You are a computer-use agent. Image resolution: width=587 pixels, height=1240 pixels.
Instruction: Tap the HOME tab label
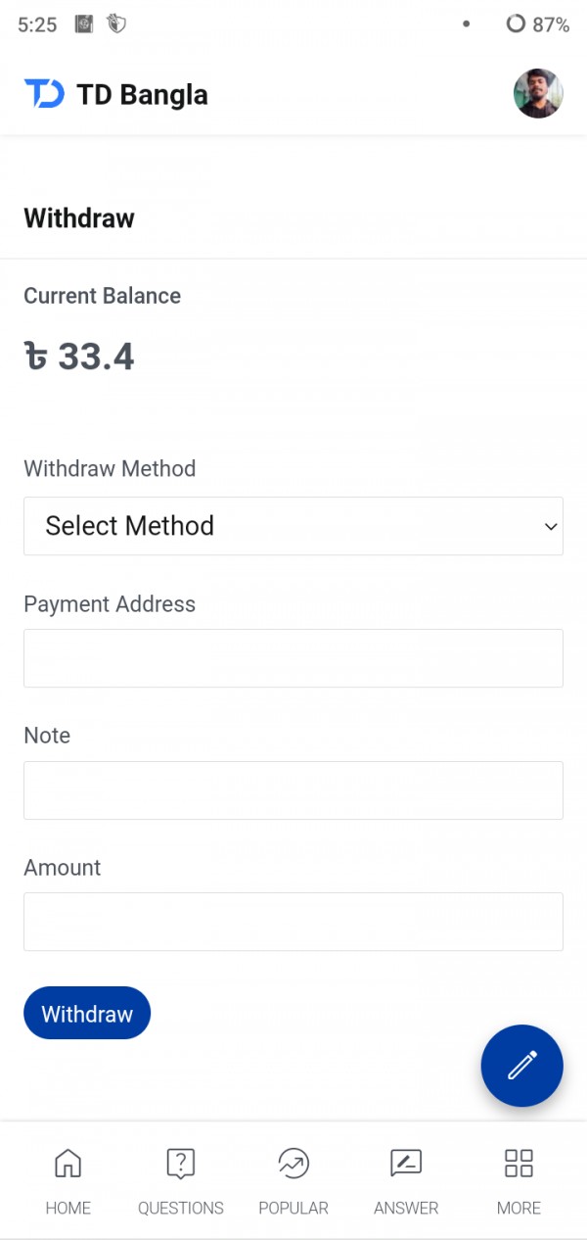tap(68, 1208)
